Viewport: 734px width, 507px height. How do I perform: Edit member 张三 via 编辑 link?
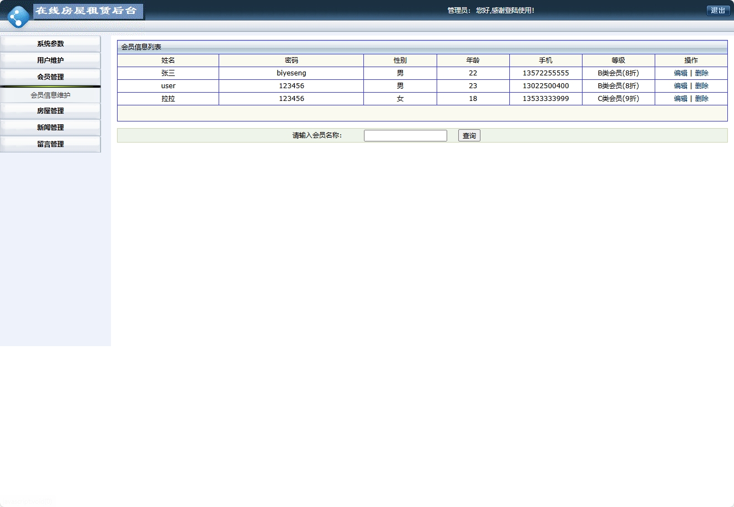pos(680,73)
